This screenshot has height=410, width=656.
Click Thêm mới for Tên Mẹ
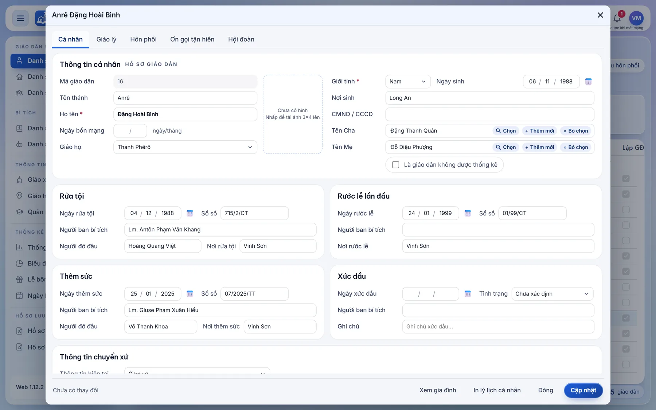pyautogui.click(x=539, y=147)
